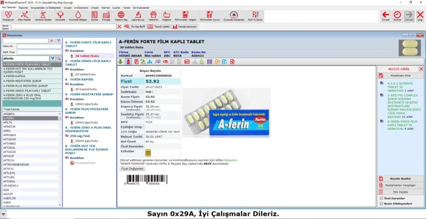Screen dimensions: 426x219
Task: Click the filter funnel beside the top search box
Action: pos(58,41)
